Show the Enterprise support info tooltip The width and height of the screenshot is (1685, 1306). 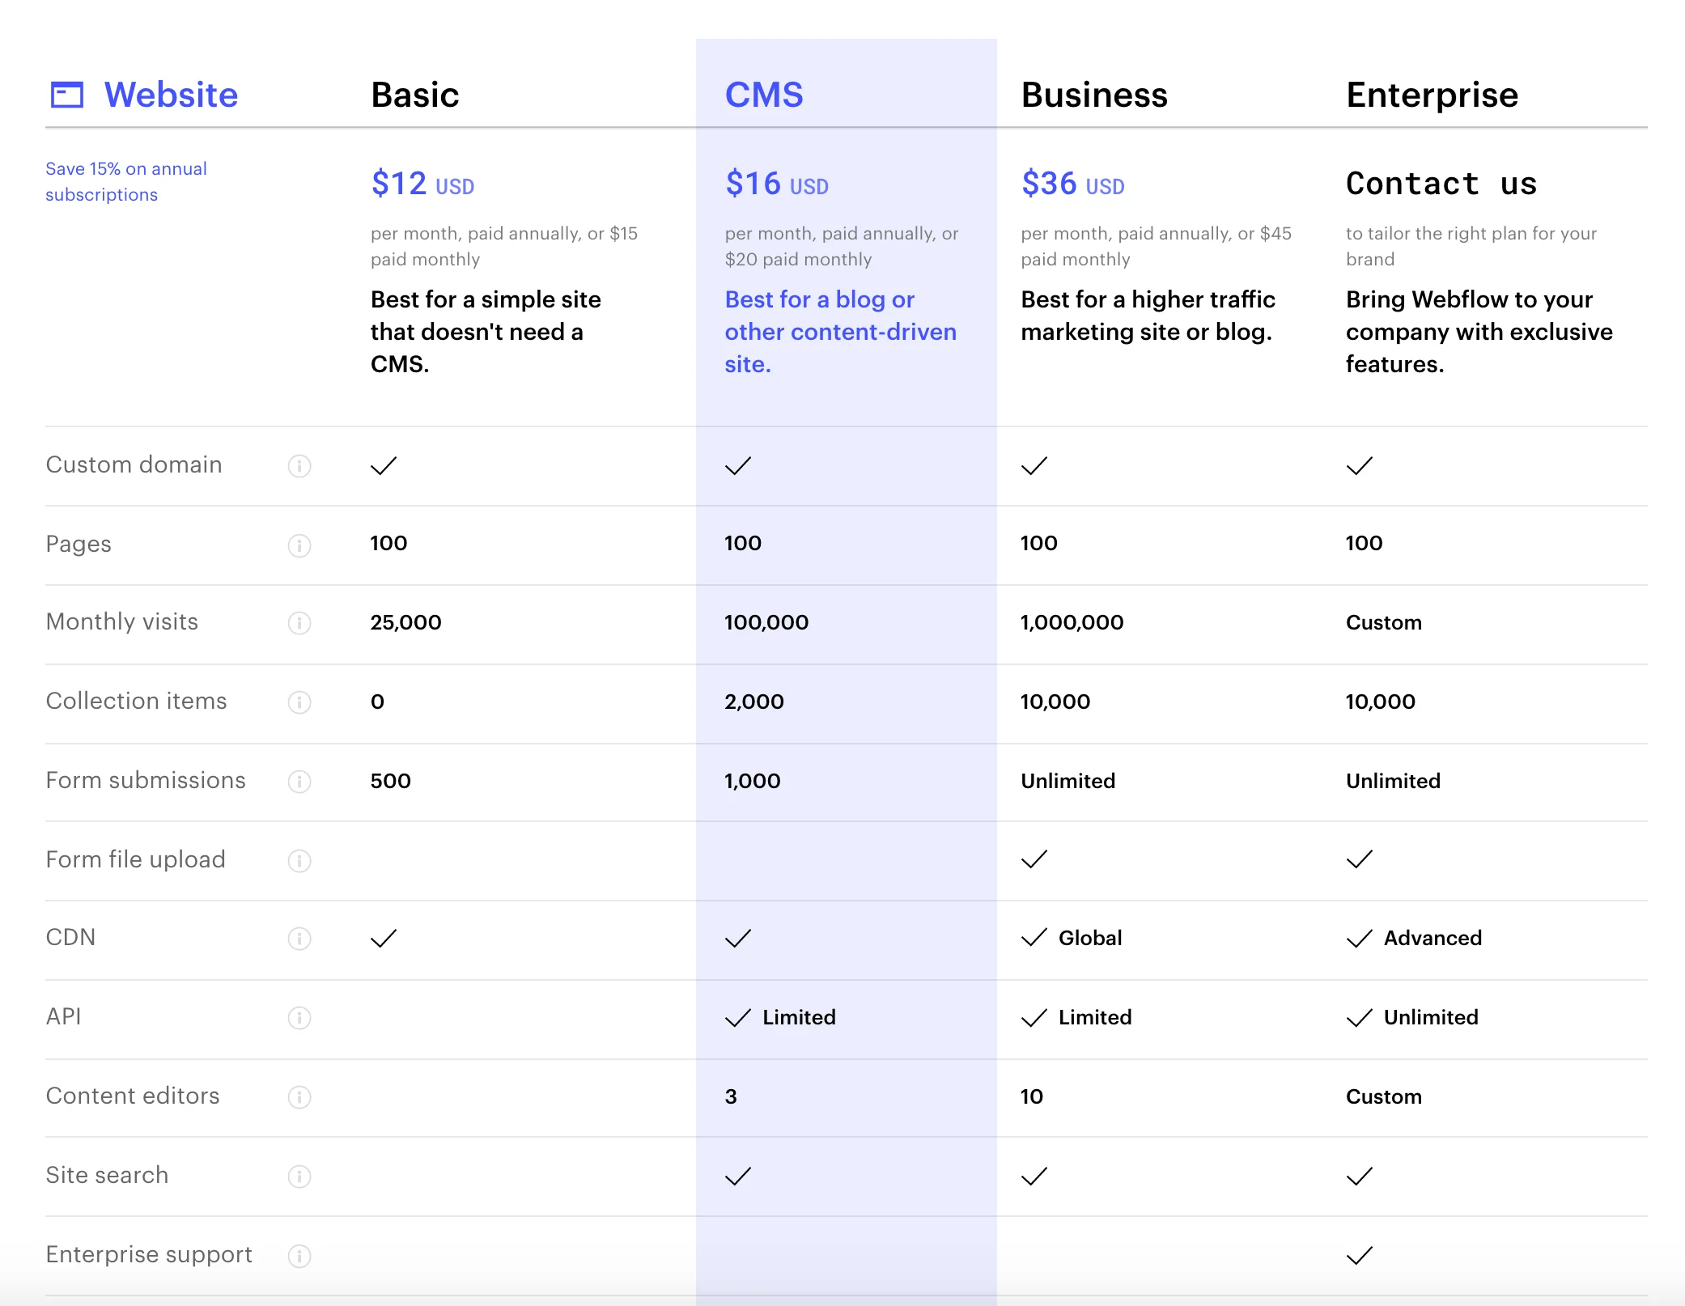[x=299, y=1256]
